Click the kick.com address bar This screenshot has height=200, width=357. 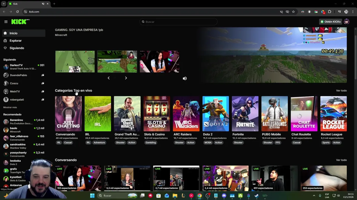151,12
